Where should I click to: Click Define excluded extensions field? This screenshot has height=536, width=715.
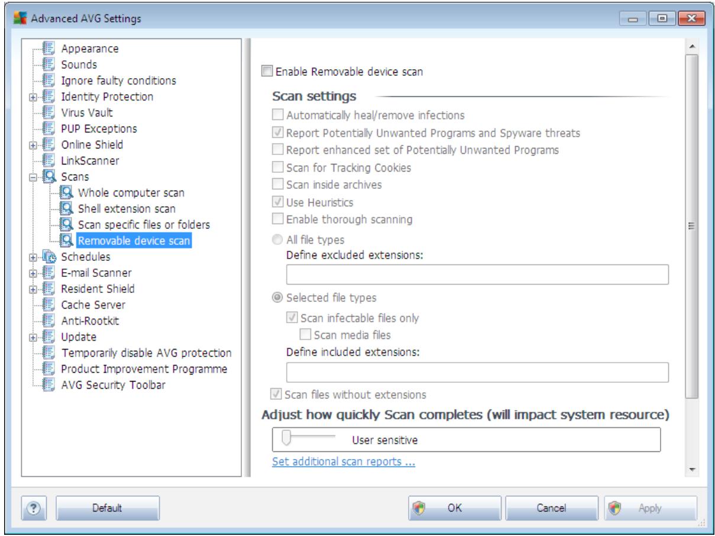coord(477,275)
